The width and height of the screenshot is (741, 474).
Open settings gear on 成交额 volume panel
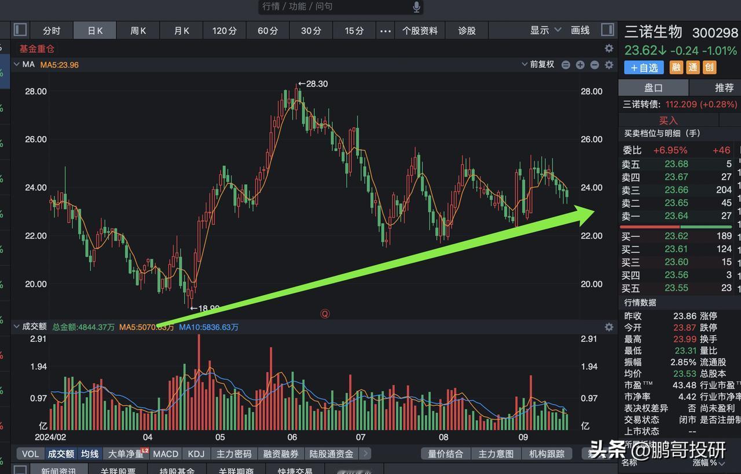tap(609, 327)
